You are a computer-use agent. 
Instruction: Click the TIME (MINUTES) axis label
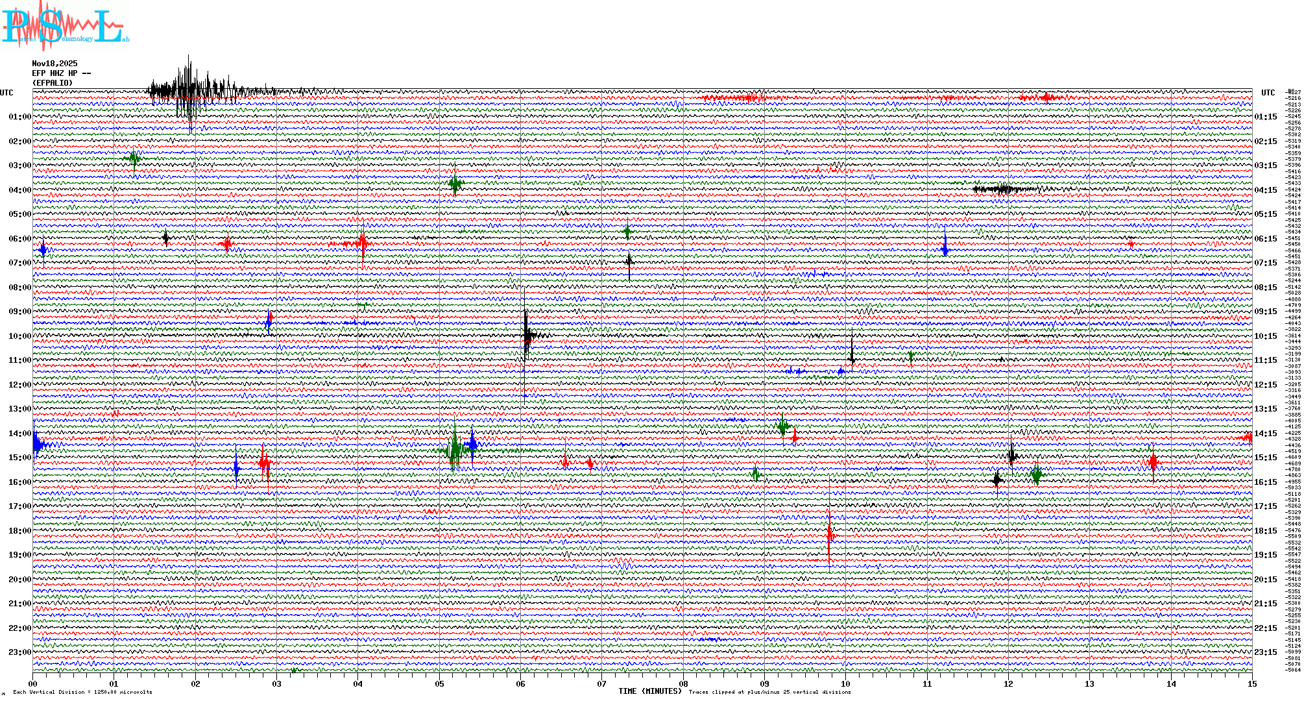(x=650, y=691)
